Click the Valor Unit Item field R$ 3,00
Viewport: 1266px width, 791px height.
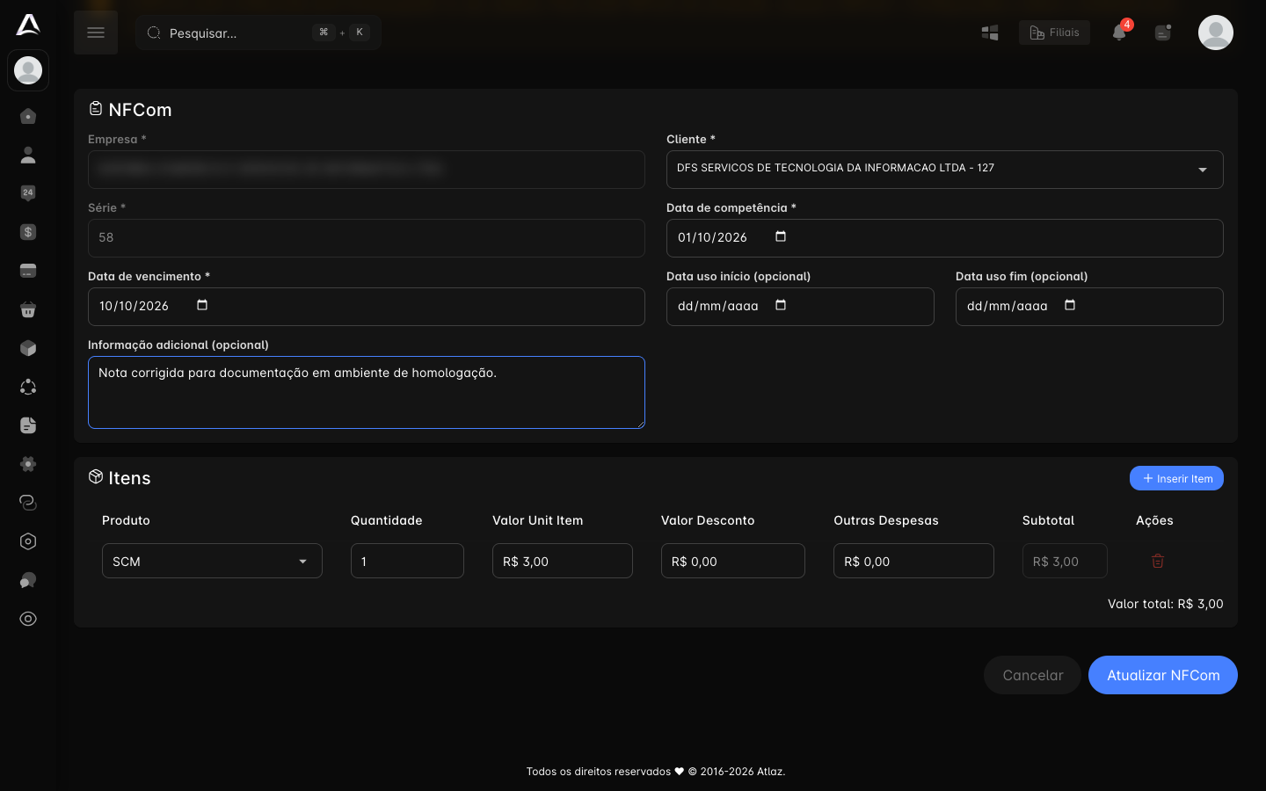pyautogui.click(x=563, y=561)
